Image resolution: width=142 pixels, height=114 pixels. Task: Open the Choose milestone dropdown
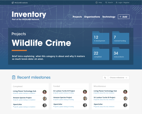(x=119, y=78)
